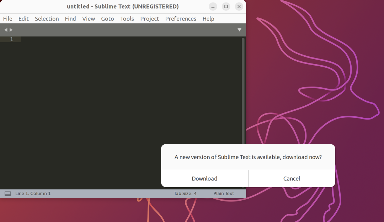
Task: Click the Download button in update dialog
Action: pyautogui.click(x=204, y=178)
